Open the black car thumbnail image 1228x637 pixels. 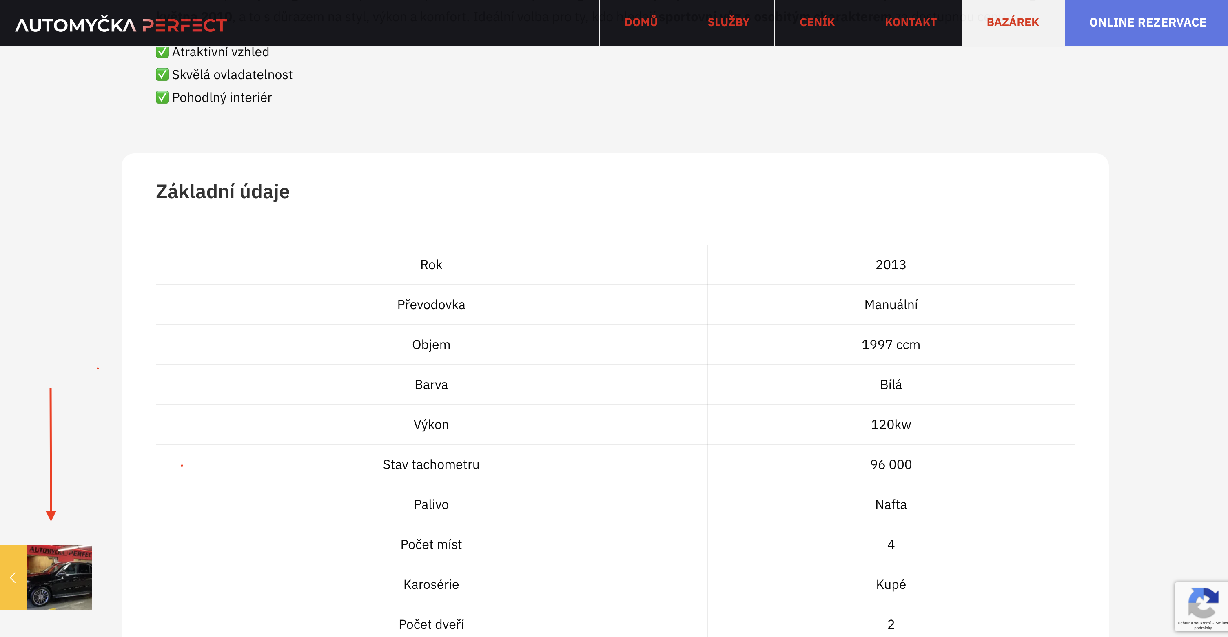pos(59,577)
